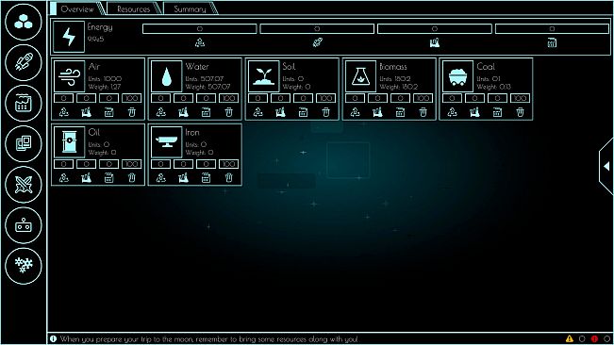
Task: Click the storage icon in Oil card
Action: [x=108, y=178]
